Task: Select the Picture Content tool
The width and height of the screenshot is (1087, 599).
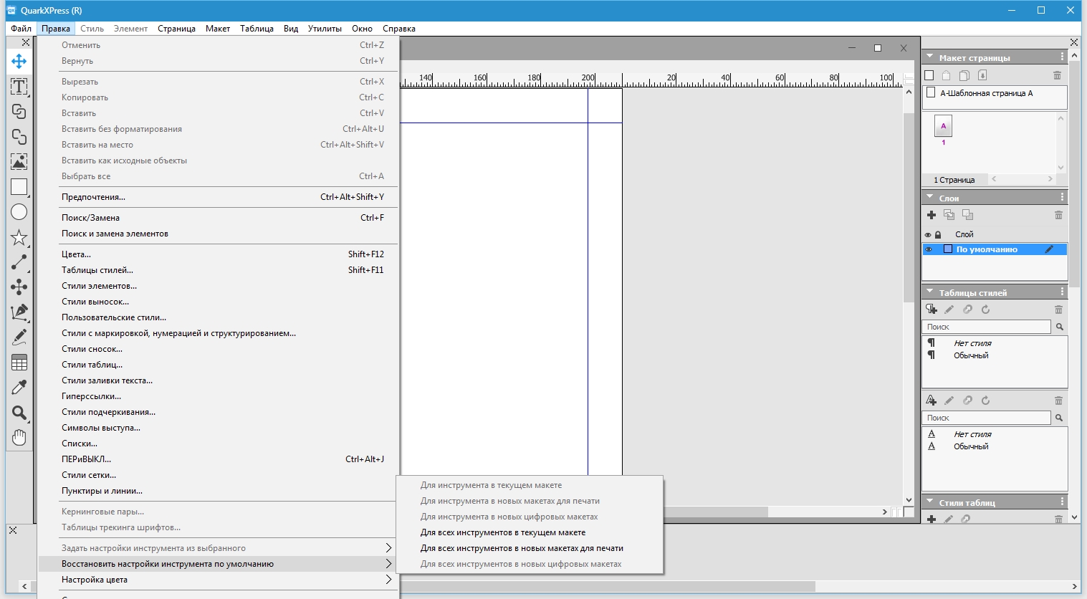Action: [19, 162]
